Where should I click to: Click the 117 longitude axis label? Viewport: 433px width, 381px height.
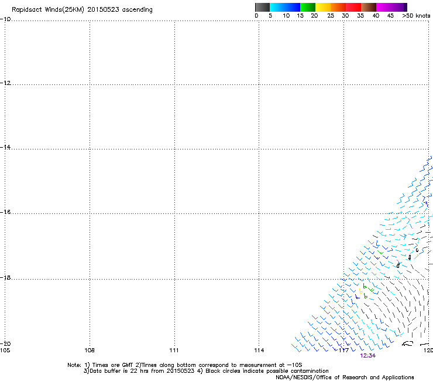pos(344,351)
